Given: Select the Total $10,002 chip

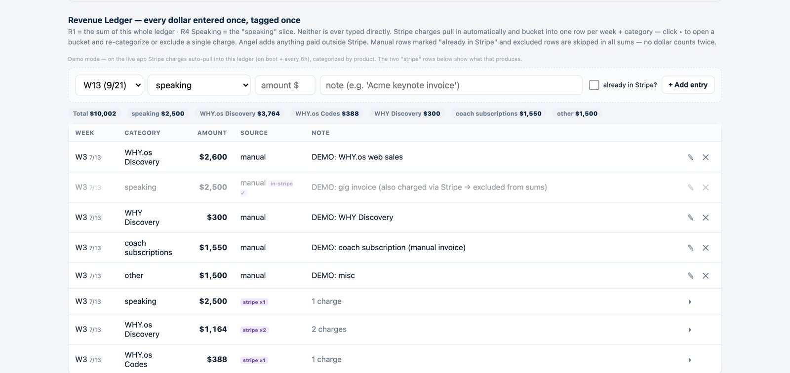Looking at the screenshot, I should pyautogui.click(x=94, y=113).
